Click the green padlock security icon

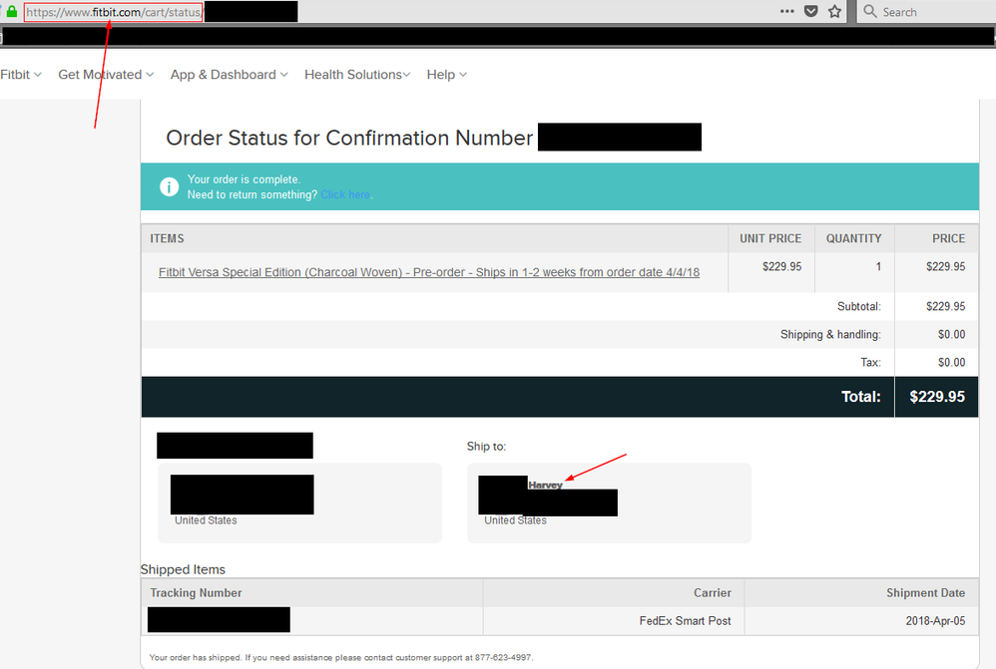click(11, 11)
